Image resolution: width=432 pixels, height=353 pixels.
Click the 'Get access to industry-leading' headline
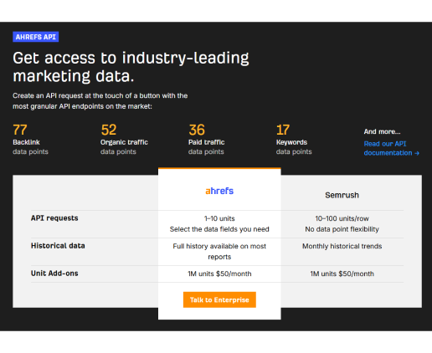[131, 67]
